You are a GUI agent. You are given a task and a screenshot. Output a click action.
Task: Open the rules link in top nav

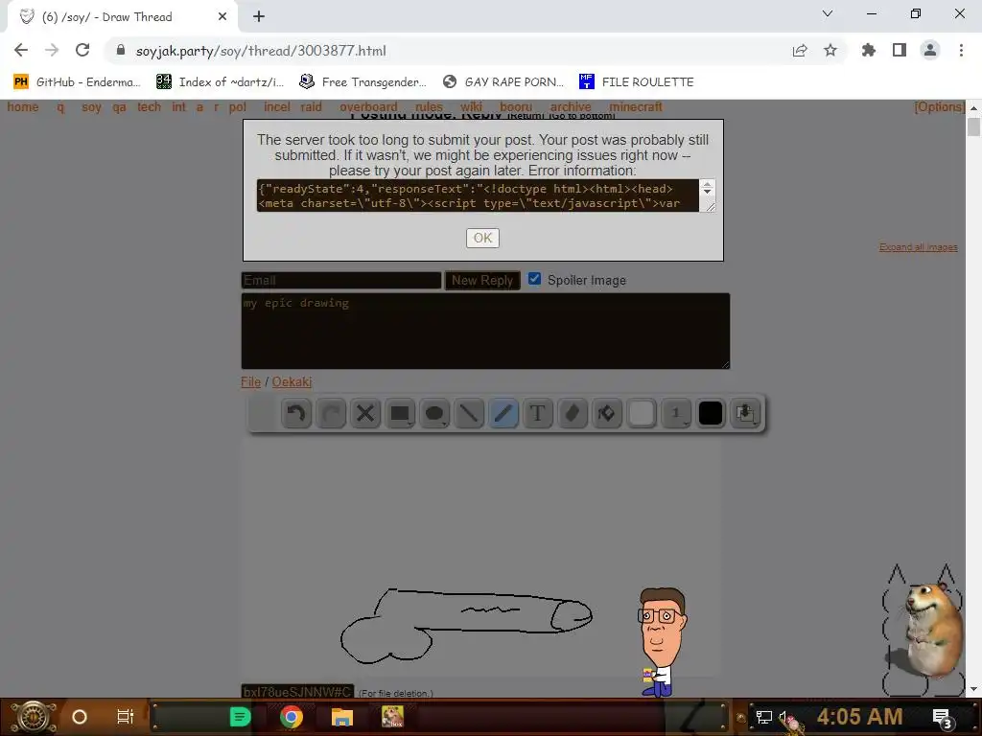click(x=429, y=107)
